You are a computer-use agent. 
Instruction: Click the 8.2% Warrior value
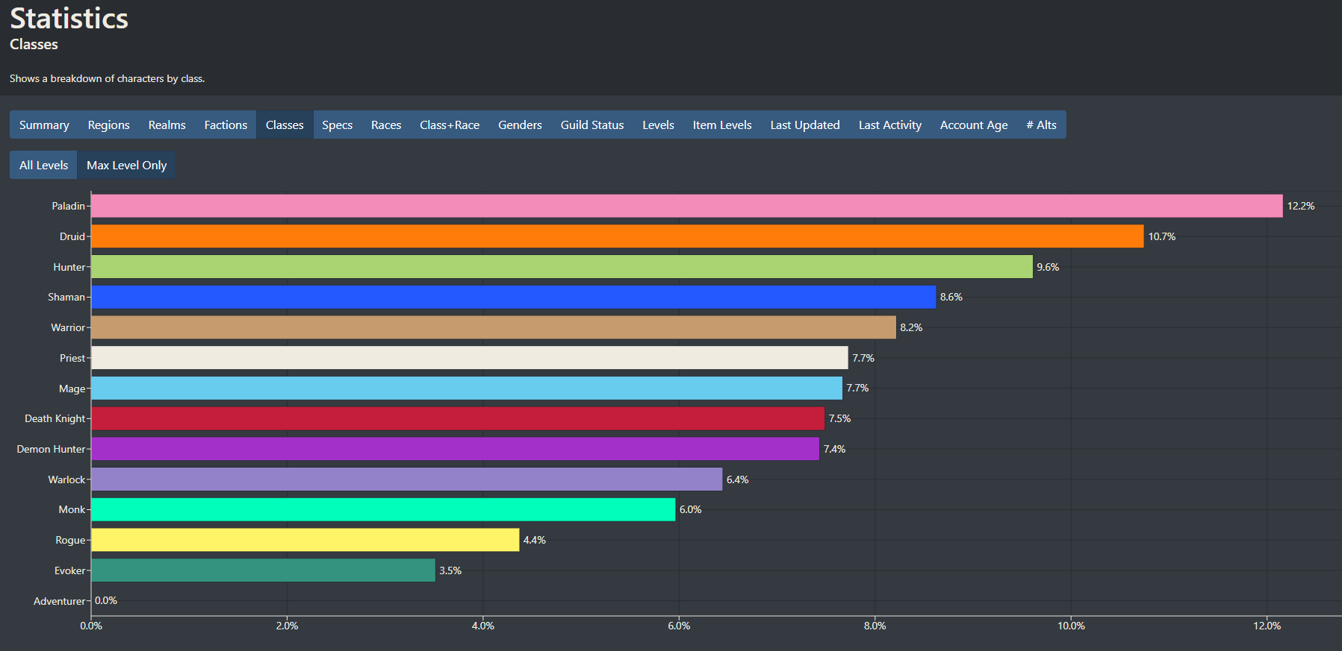coord(911,327)
